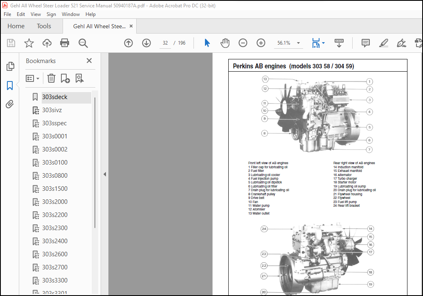423x296 pixels.
Task: Click the bookmarks list scrollbar
Action: coord(94,162)
